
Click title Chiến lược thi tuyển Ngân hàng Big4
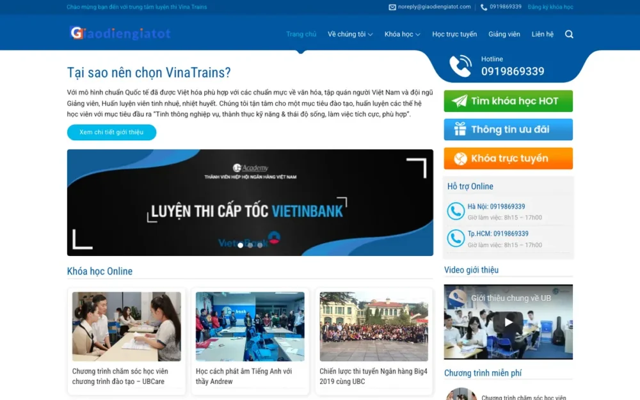(373, 376)
